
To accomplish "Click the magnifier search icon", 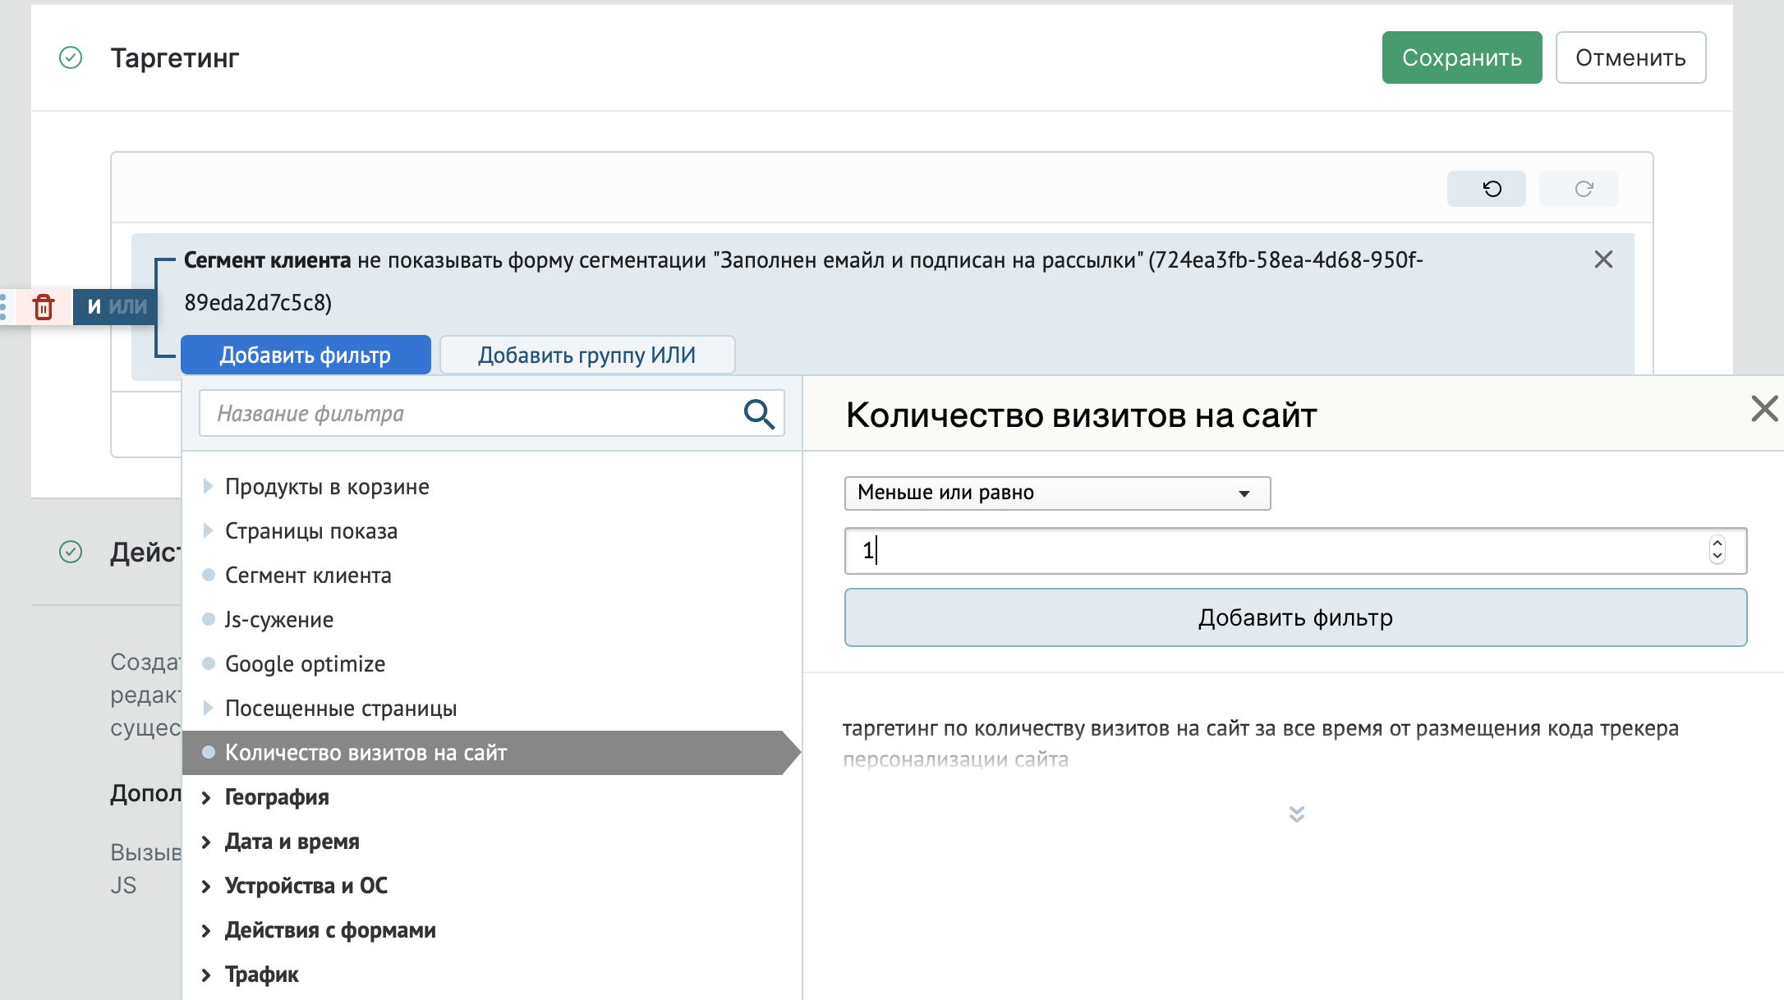I will 759,414.
